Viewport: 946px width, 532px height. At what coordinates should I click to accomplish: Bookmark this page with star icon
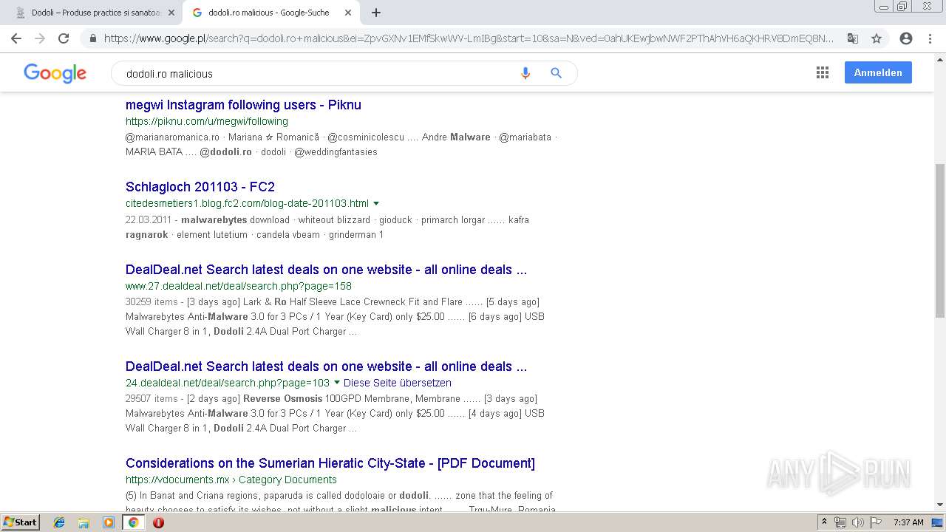(877, 38)
